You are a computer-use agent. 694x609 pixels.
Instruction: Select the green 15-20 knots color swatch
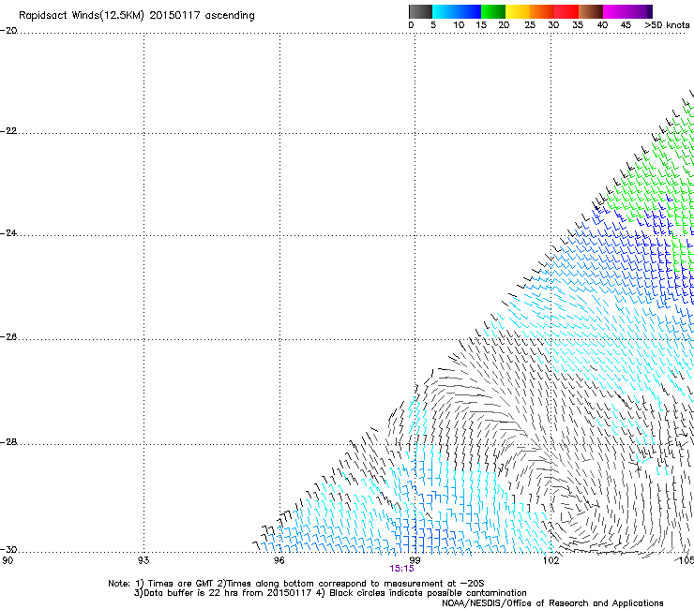pos(493,11)
